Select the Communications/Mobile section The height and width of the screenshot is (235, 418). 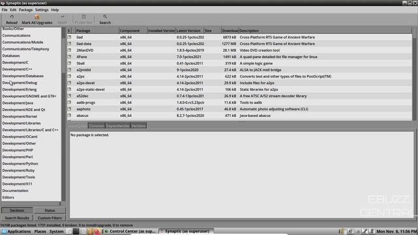pos(23,42)
